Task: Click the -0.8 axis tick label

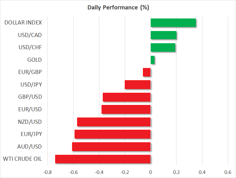Action: point(47,172)
